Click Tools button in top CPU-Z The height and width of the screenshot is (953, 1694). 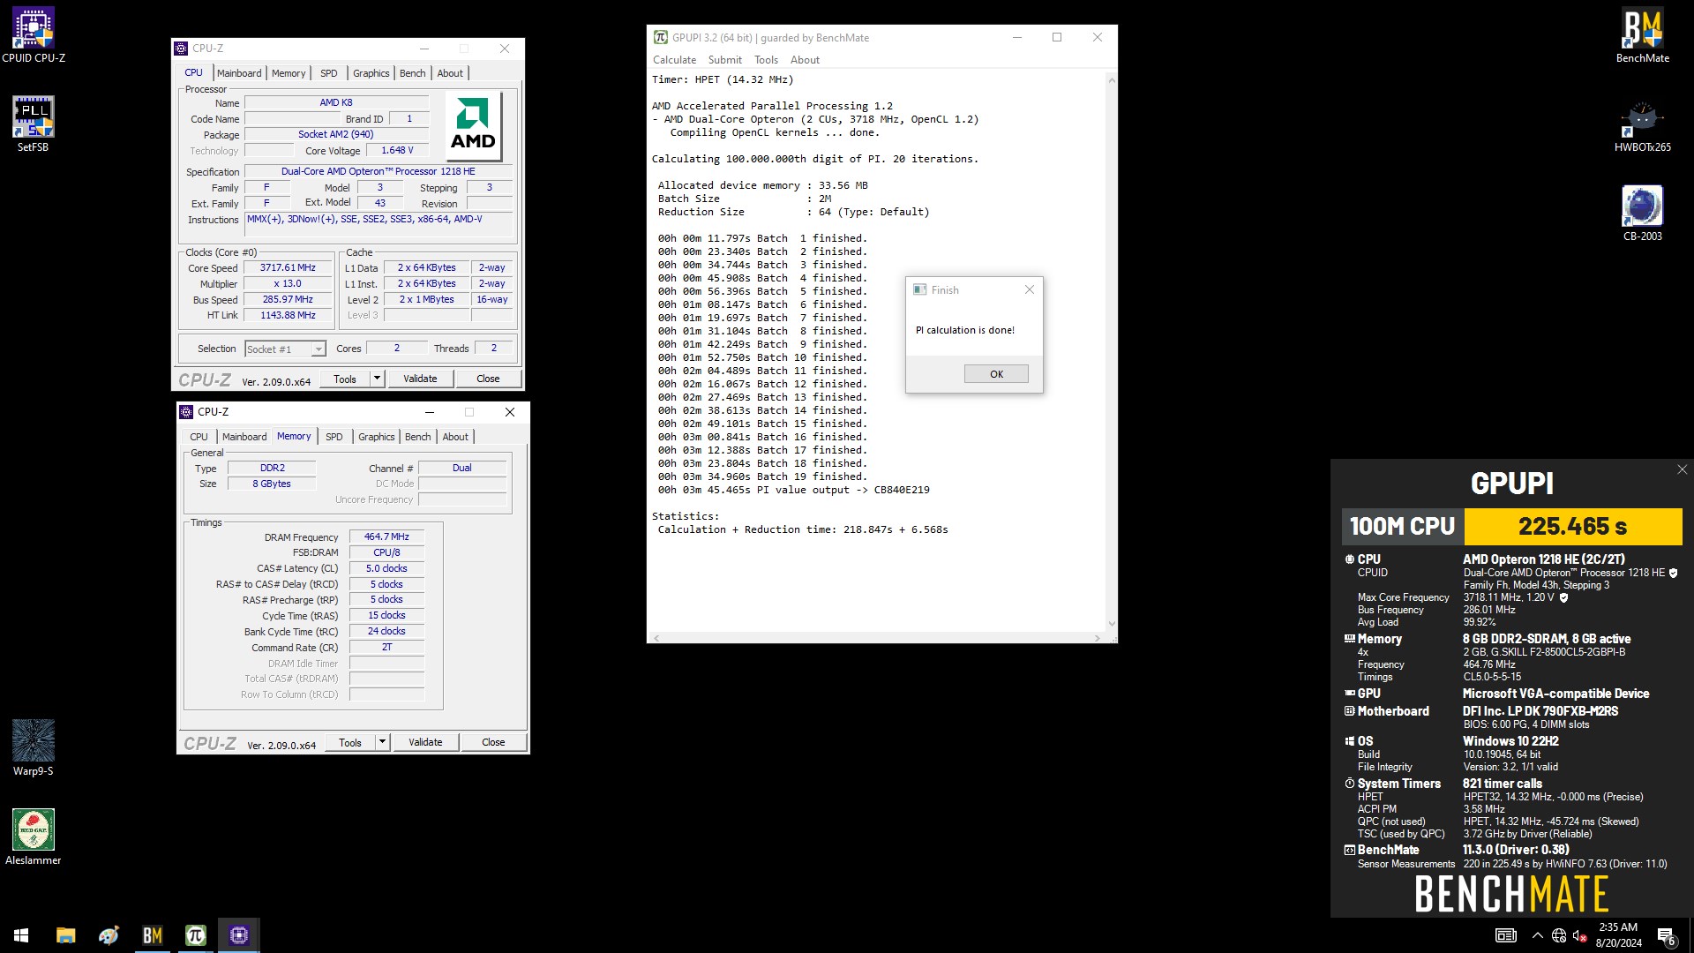tap(345, 379)
